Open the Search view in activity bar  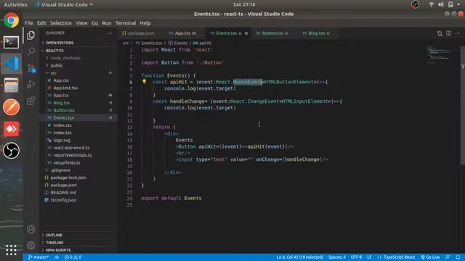[31, 51]
